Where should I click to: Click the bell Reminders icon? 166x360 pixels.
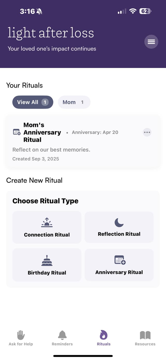point(62,335)
